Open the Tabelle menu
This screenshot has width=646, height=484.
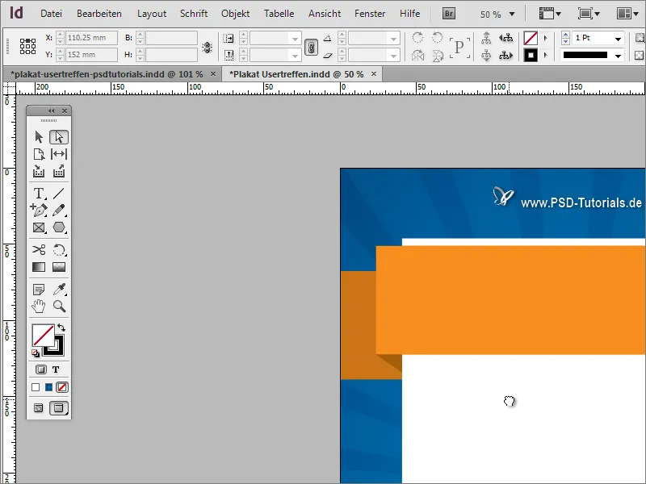coord(279,14)
